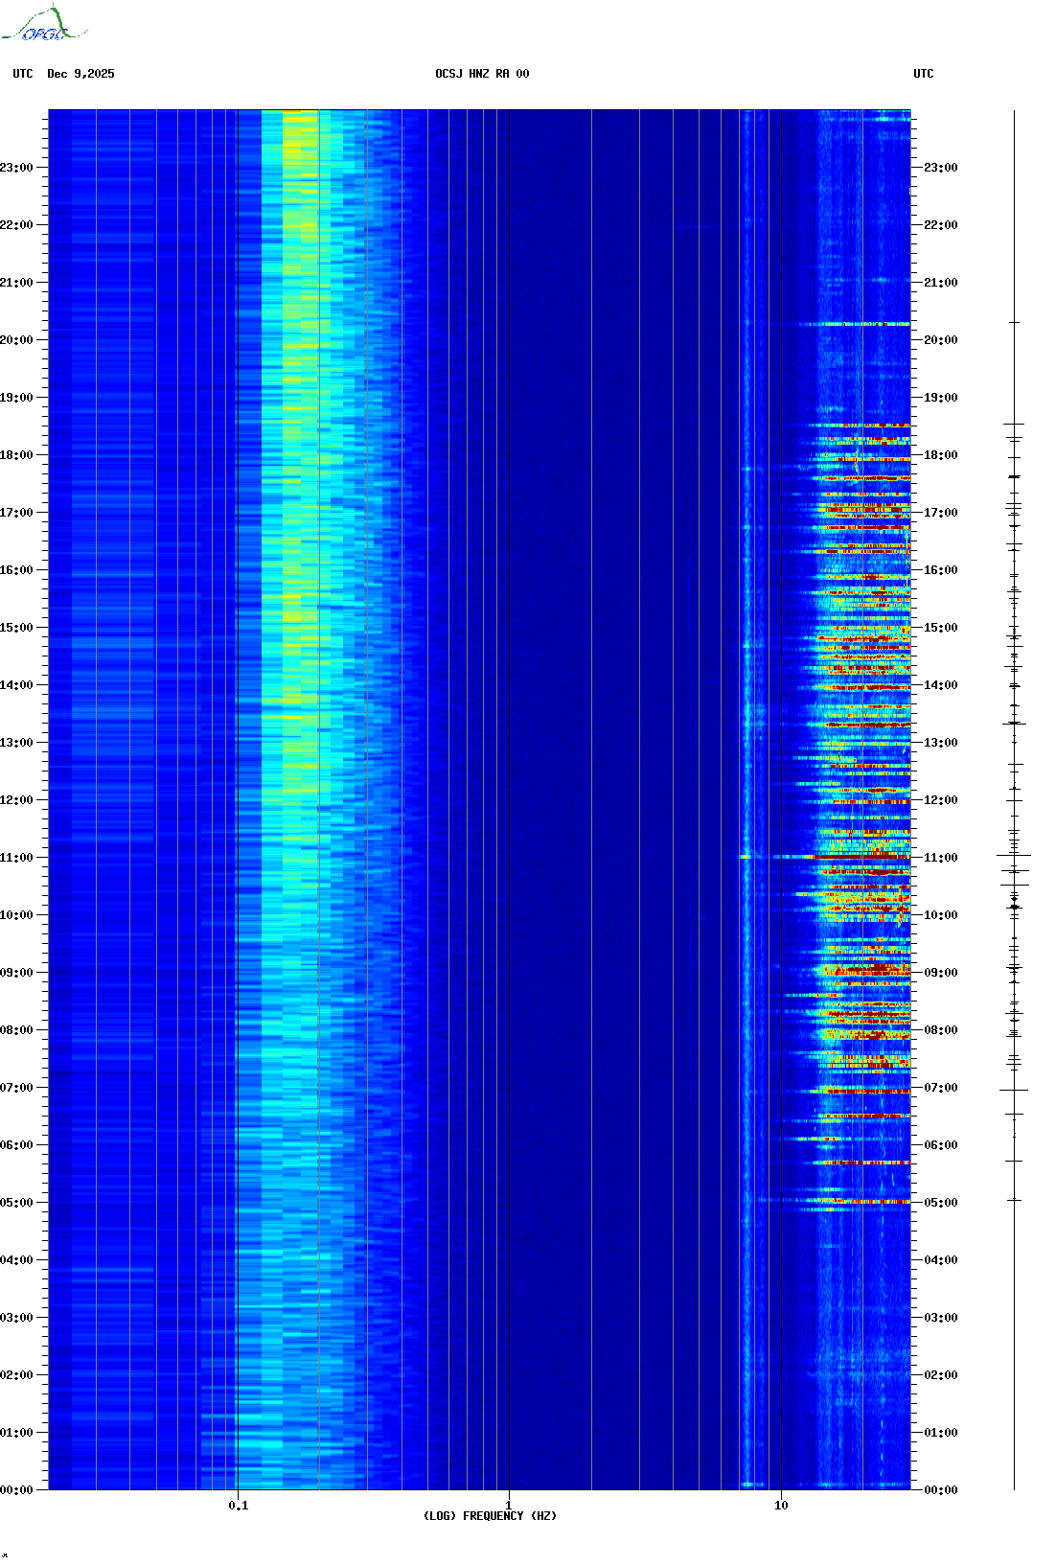
Task: Click the 0.1 Hz frequency axis label
Action: pos(238,1505)
